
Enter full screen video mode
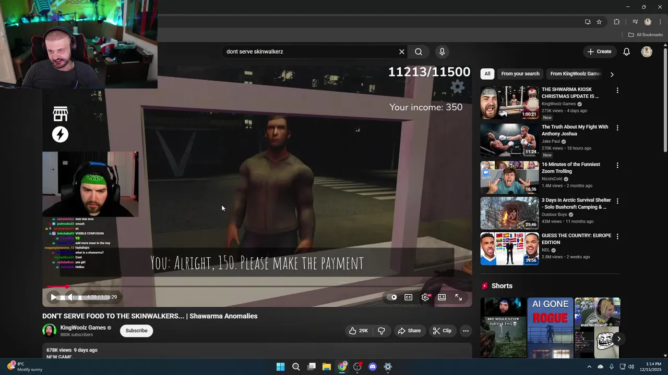pyautogui.click(x=459, y=297)
